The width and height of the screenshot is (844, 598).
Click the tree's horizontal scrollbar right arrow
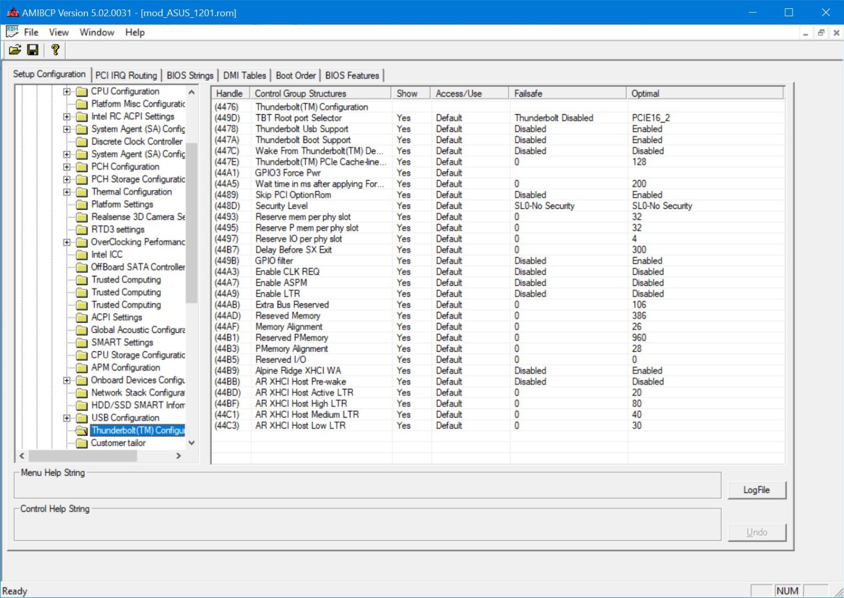pyautogui.click(x=178, y=456)
